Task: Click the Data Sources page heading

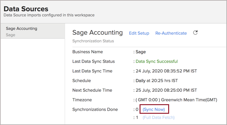Action: 26,9
